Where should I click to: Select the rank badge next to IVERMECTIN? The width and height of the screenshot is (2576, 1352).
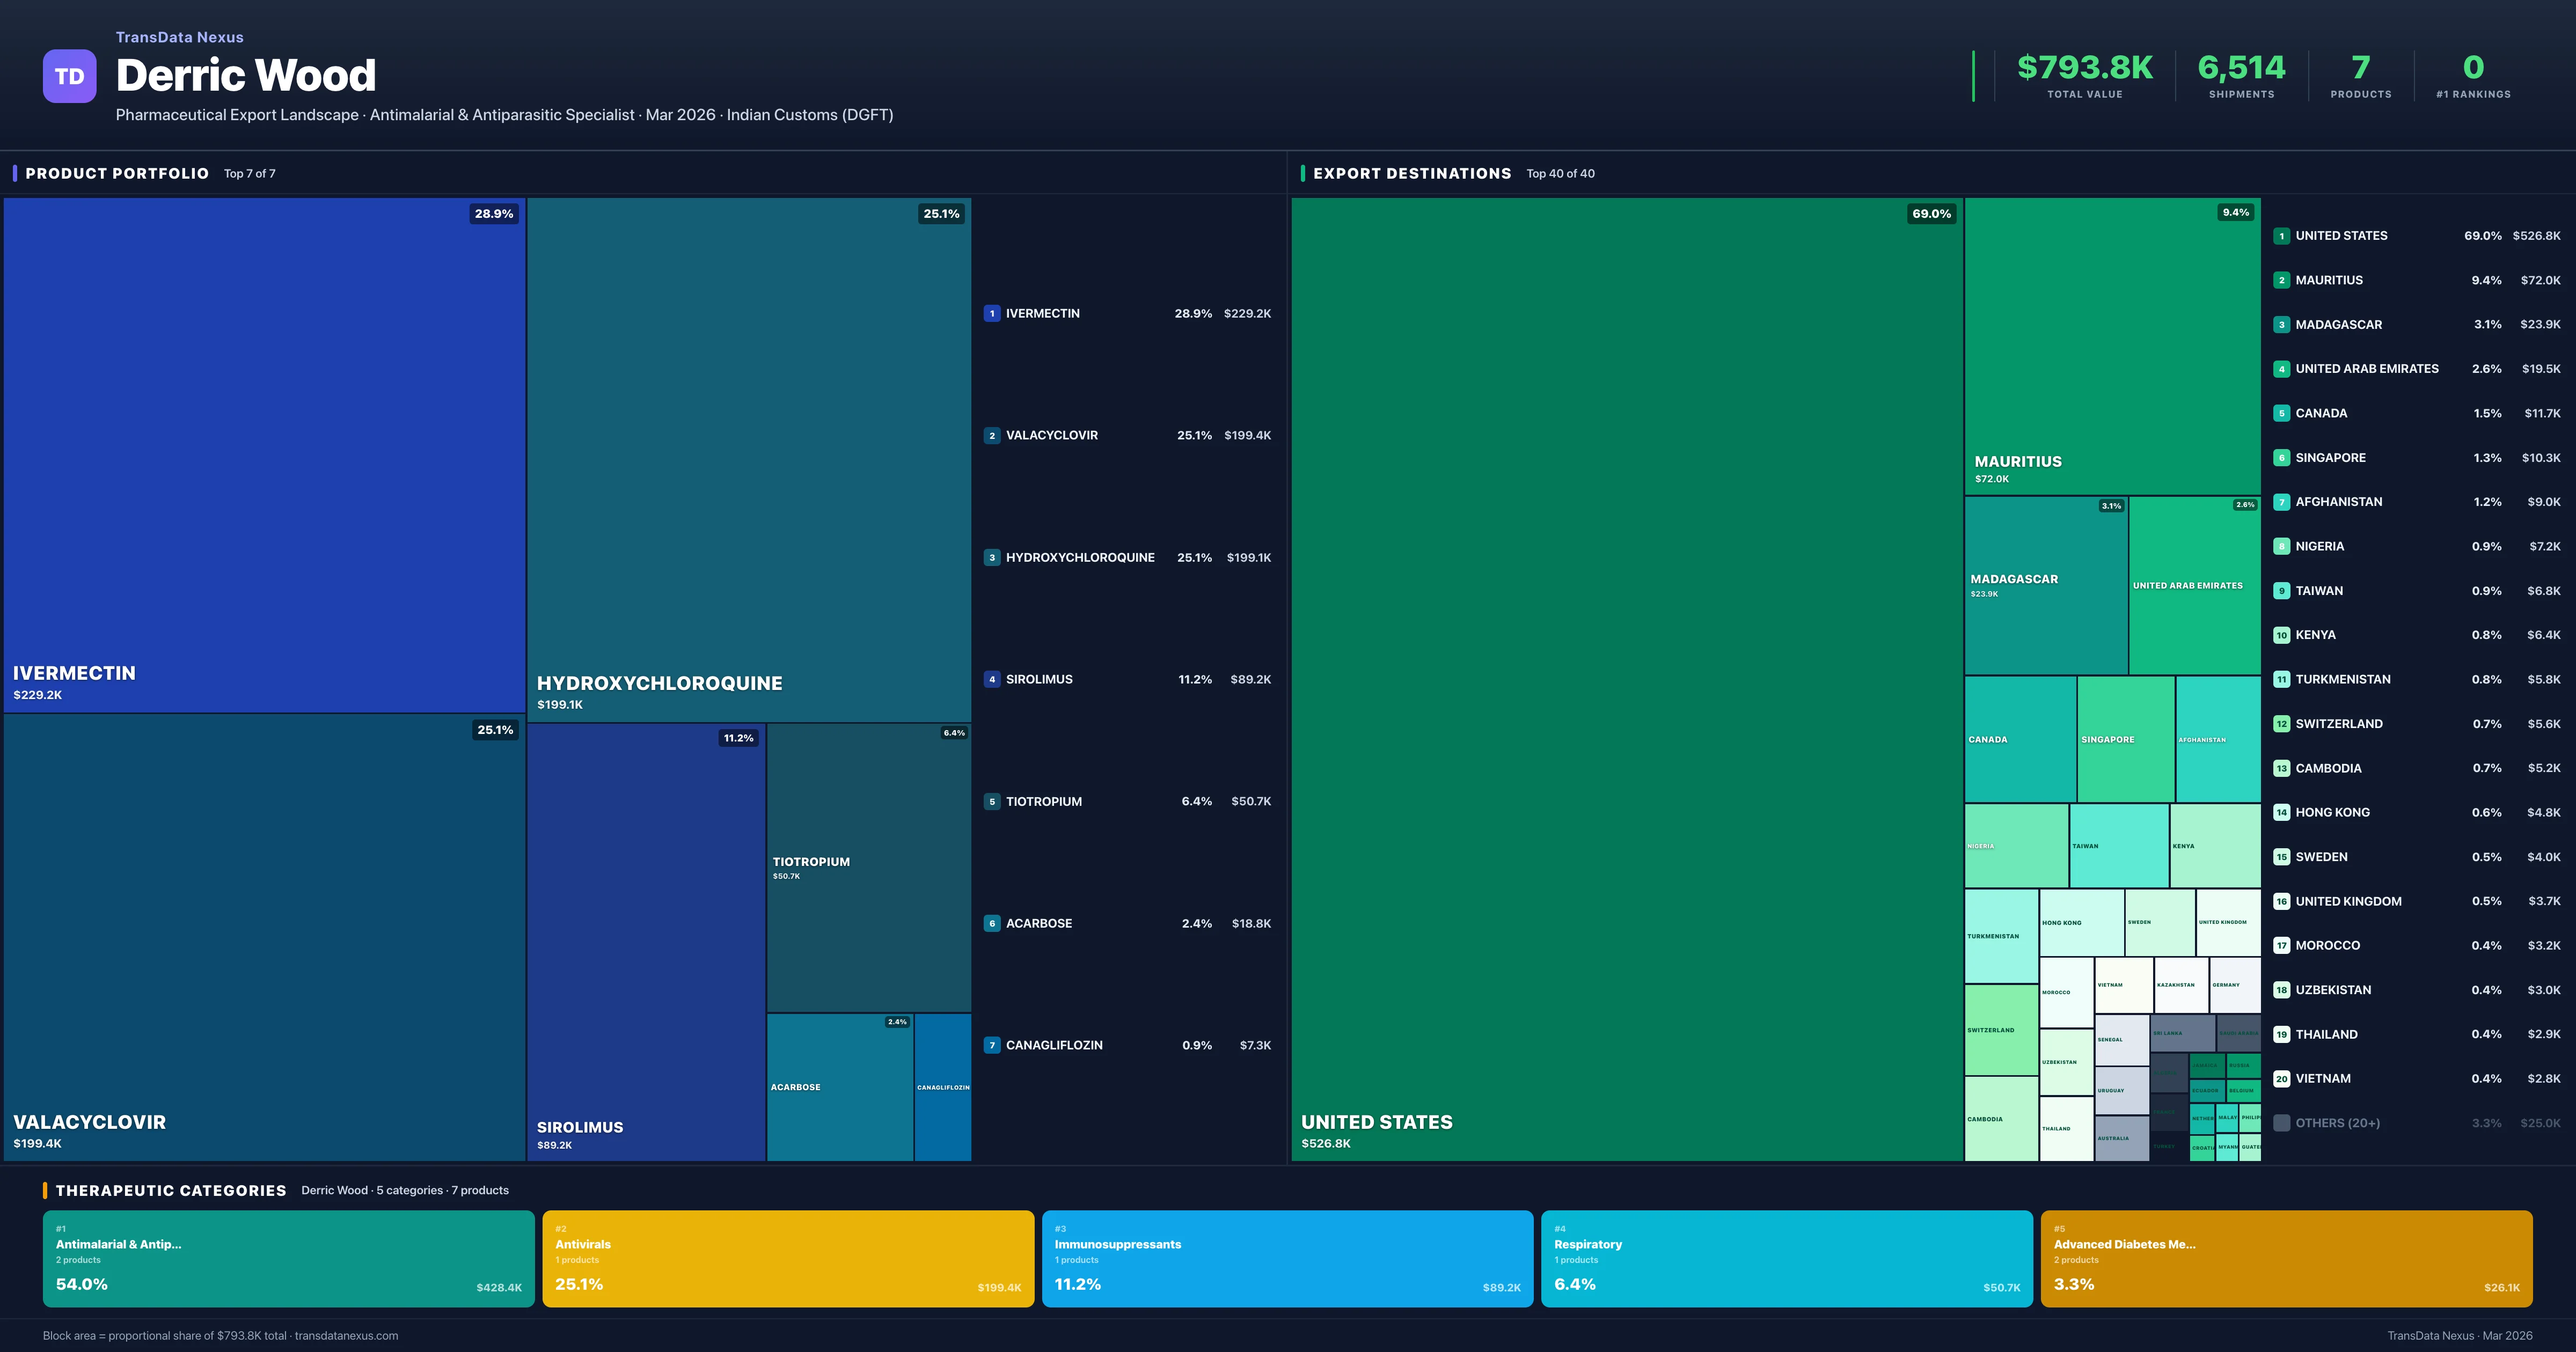tap(991, 313)
